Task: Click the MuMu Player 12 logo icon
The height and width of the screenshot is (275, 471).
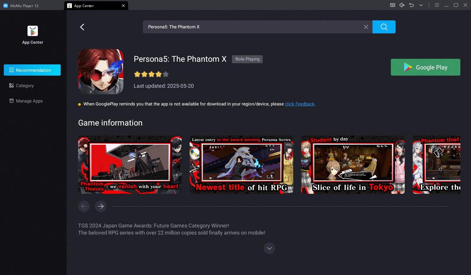Action: pyautogui.click(x=5, y=6)
